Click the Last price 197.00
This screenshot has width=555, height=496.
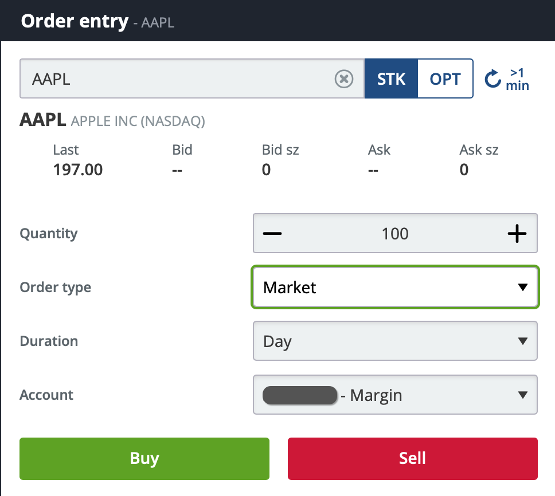coord(78,170)
